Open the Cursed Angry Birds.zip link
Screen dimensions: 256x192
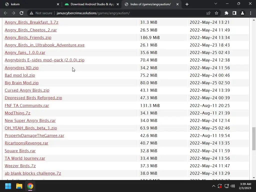(27, 90)
